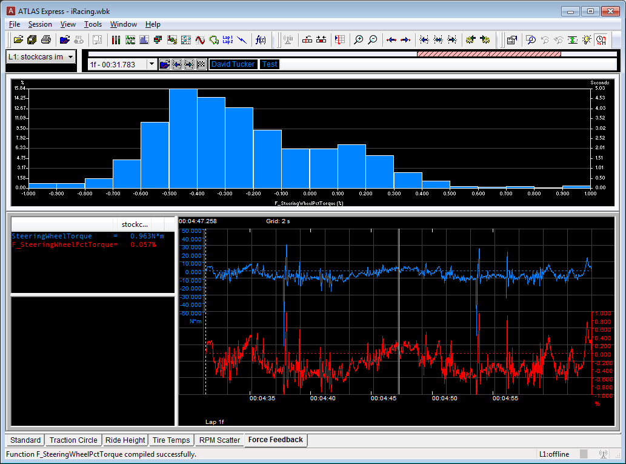Viewport: 626px width, 464px height.
Task: Click the properties sheet icon
Action: [x=512, y=39]
